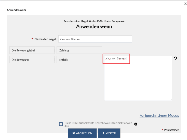Viewport: 187px width, 140px height.
Task: Open the Fortgeschrittener Modus link
Action: point(159,115)
